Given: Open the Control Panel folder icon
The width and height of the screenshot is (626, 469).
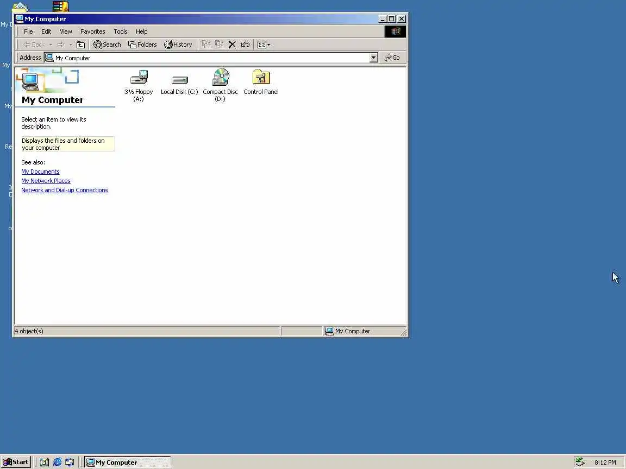Looking at the screenshot, I should tap(261, 77).
